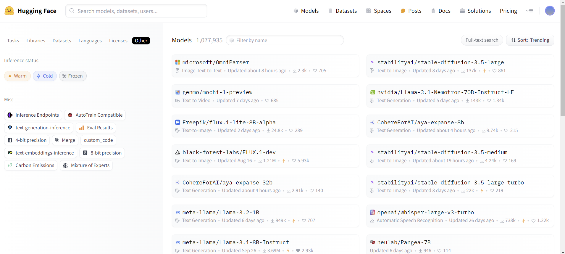565x254 pixels.
Task: Switch to the Tasks filter tab
Action: 13,41
